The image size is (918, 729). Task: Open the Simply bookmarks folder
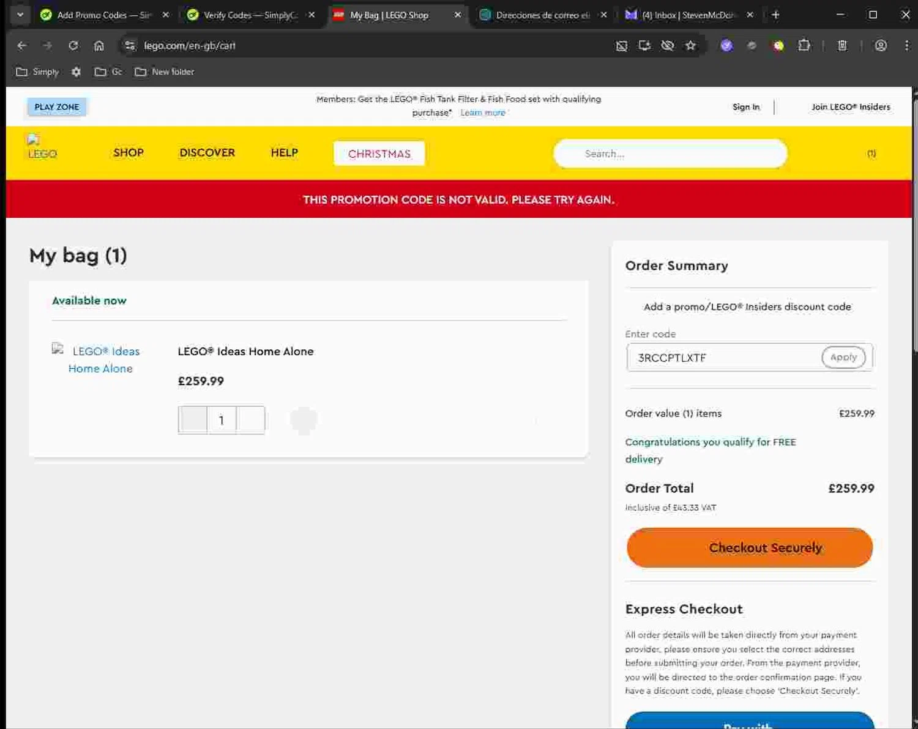coord(37,72)
